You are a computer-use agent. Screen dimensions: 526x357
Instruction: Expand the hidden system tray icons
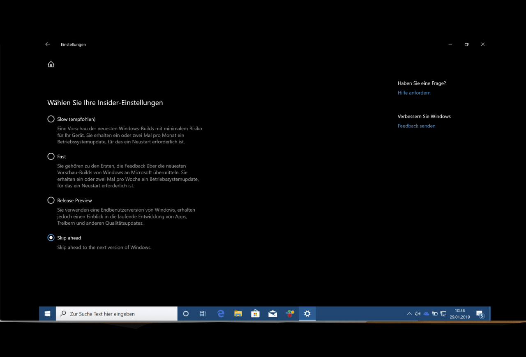point(409,313)
